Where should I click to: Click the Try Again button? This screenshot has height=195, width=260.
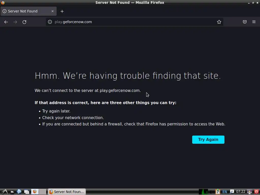(208, 140)
